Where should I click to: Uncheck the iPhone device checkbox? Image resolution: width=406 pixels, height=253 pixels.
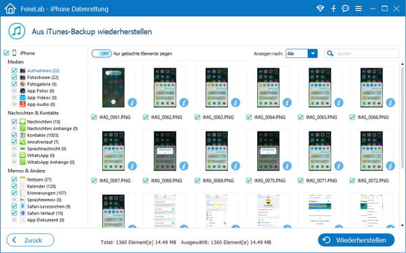[x=6, y=53]
